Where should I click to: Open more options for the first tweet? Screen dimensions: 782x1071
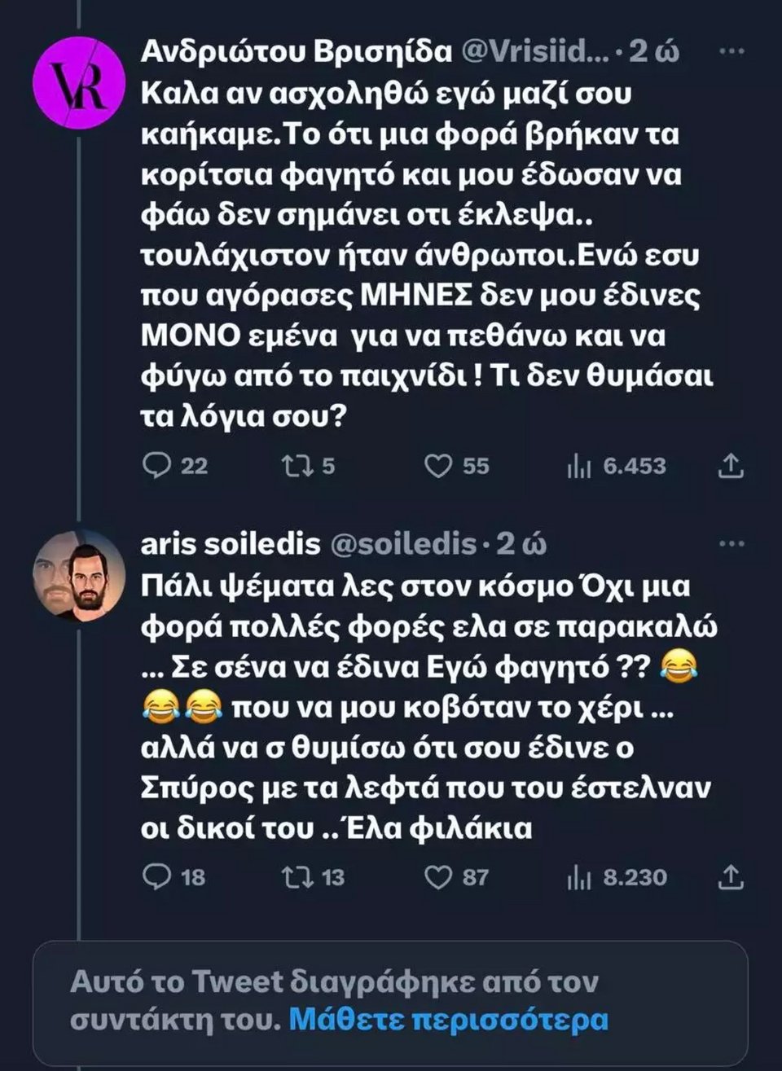coord(732,51)
